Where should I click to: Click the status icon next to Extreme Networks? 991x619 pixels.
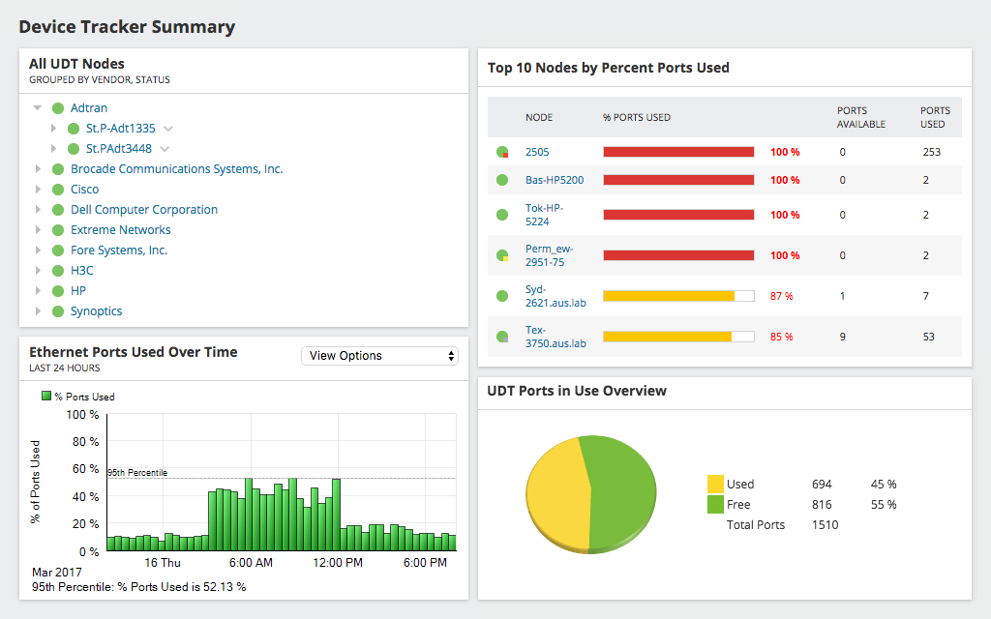point(58,229)
